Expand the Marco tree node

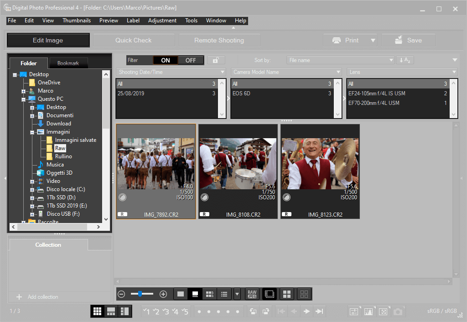[x=23, y=91]
